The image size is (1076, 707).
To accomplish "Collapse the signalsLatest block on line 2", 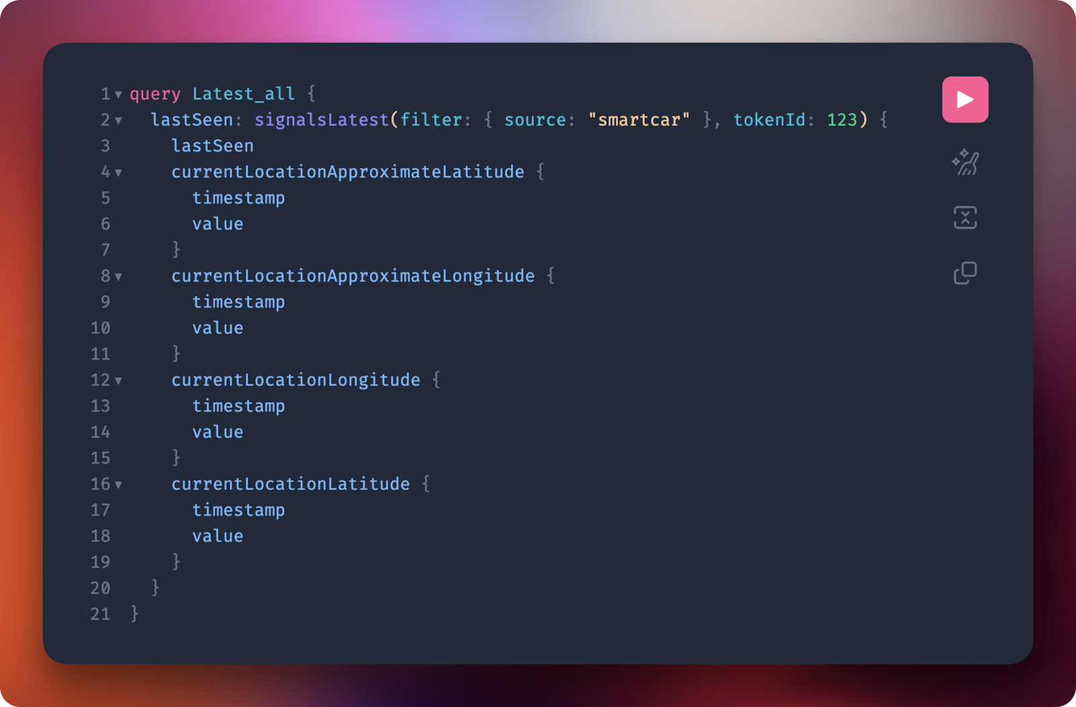I will (x=118, y=121).
